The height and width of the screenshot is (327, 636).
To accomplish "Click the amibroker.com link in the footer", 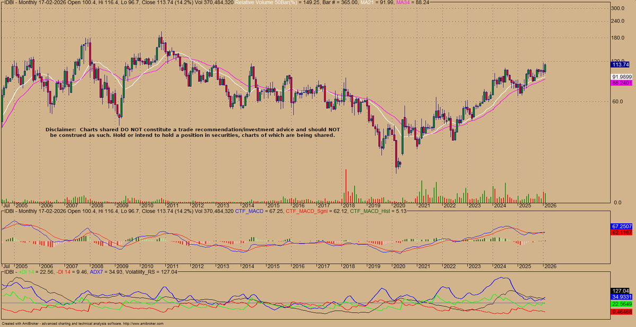I will click(144, 324).
